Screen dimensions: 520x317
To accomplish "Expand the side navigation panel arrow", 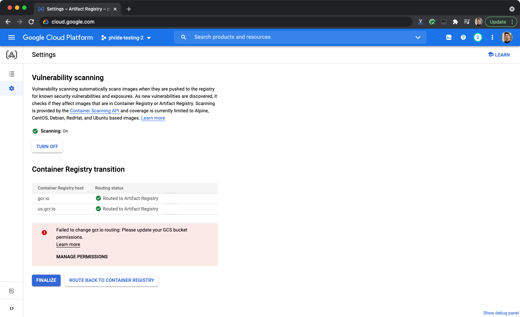I will 12,308.
